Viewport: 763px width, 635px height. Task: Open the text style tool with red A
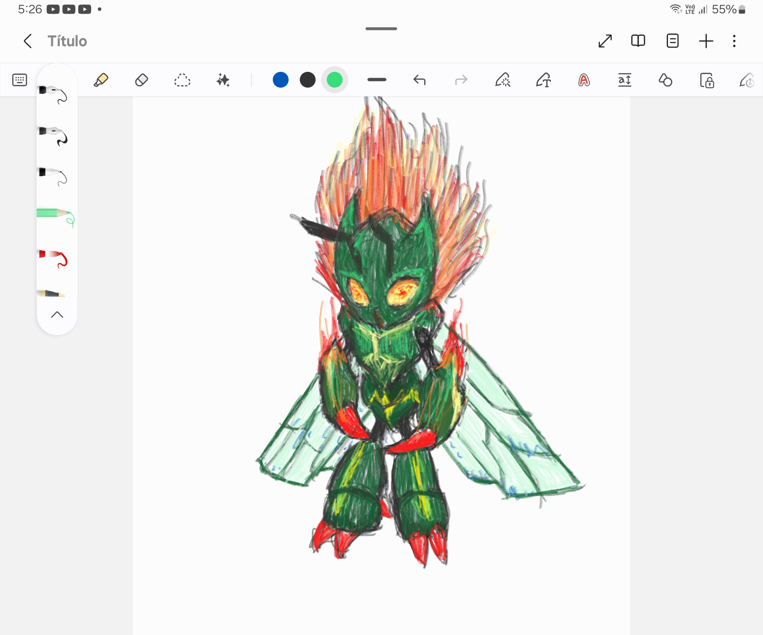click(584, 80)
